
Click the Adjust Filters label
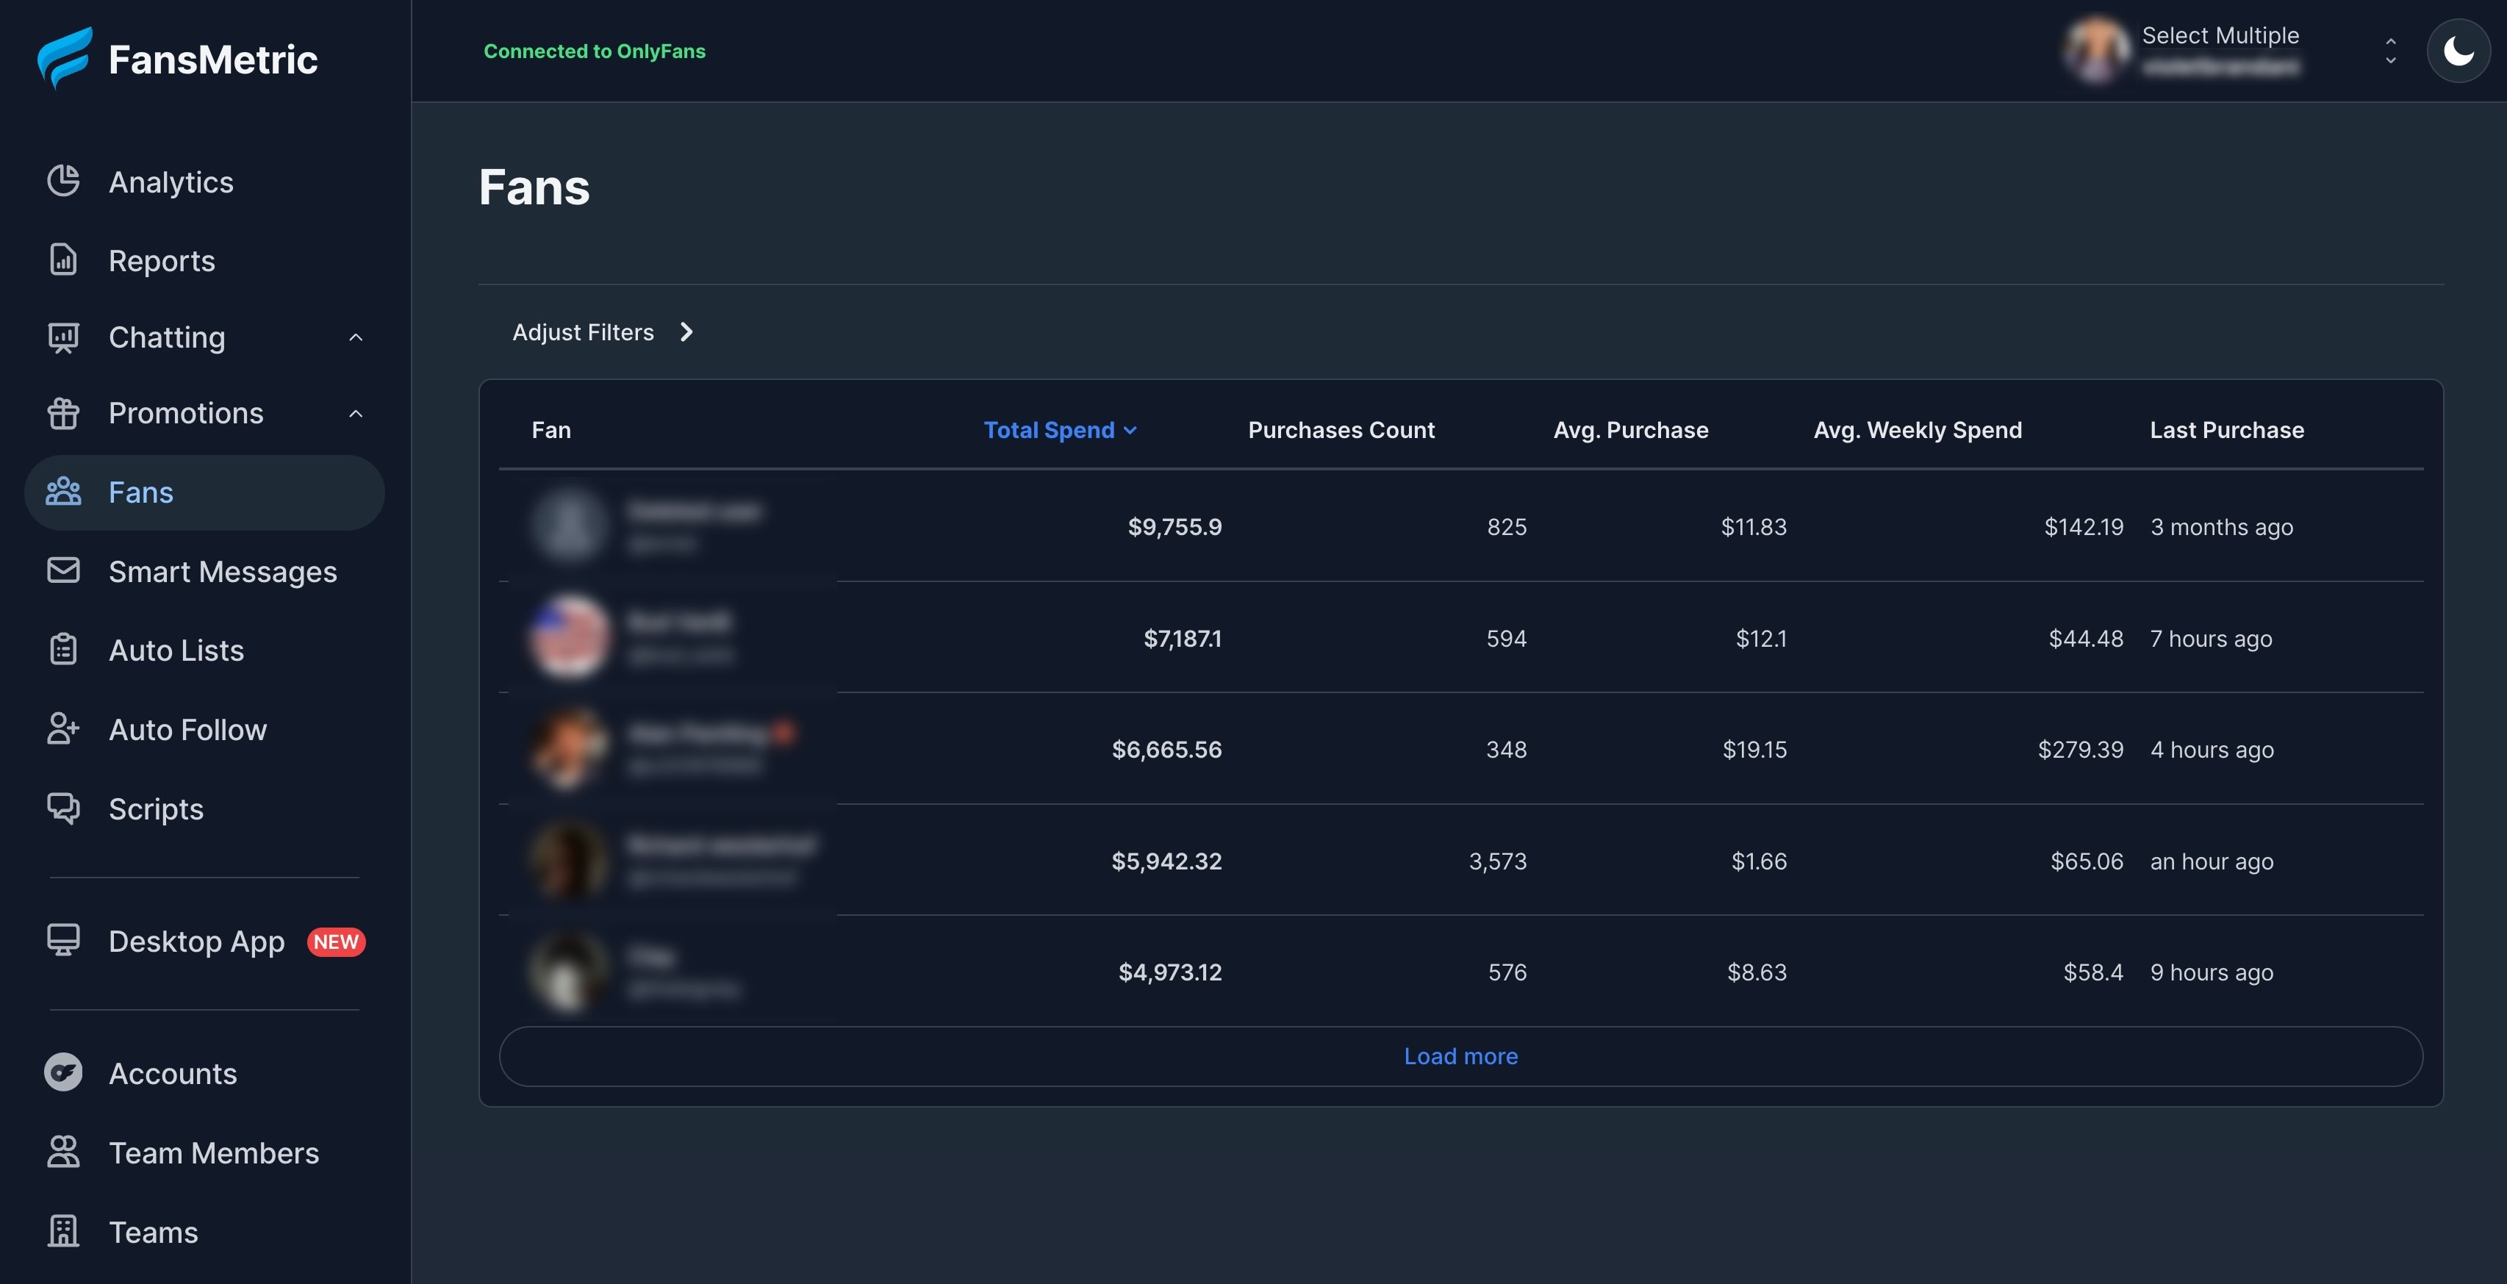(x=583, y=332)
